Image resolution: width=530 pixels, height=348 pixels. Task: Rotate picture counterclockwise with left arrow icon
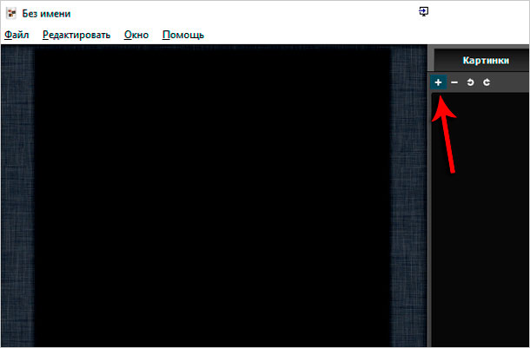pyautogui.click(x=471, y=82)
